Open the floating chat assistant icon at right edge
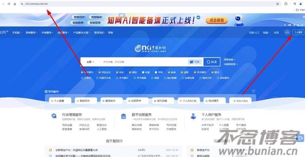The height and width of the screenshot is (157, 305). [x=301, y=138]
